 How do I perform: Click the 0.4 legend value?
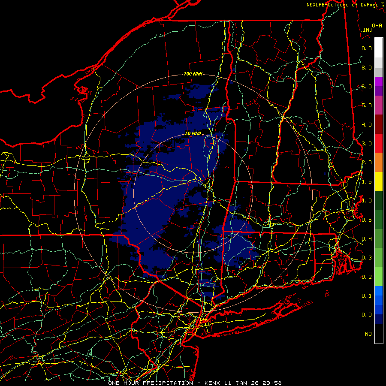pos(367,238)
